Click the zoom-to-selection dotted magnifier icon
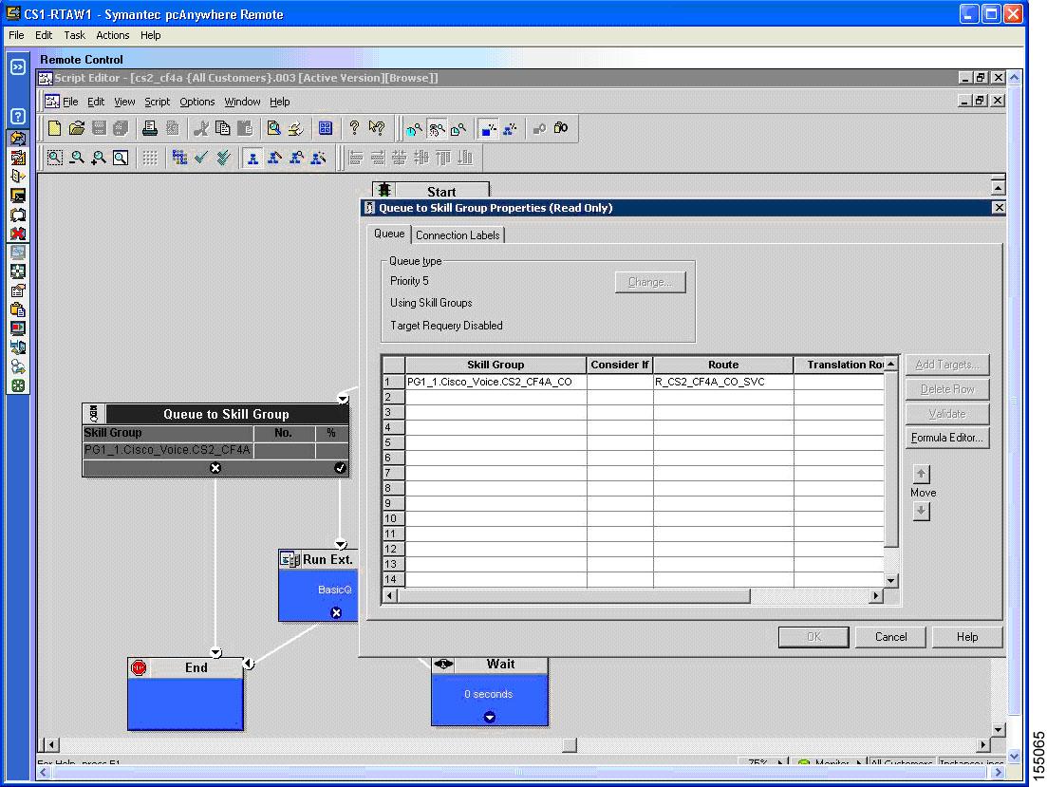Screen dimensions: 1047x787 pyautogui.click(x=55, y=158)
